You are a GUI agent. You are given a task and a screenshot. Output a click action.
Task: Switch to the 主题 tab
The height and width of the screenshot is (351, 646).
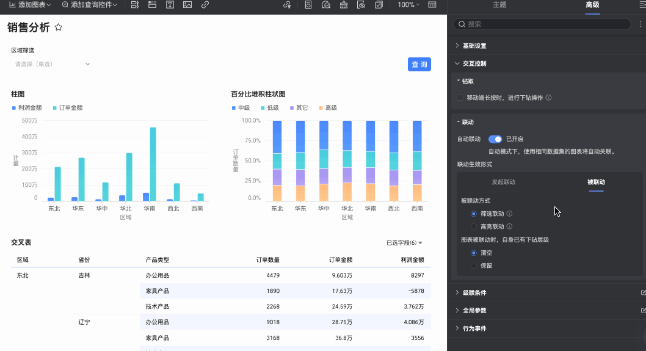pyautogui.click(x=499, y=5)
